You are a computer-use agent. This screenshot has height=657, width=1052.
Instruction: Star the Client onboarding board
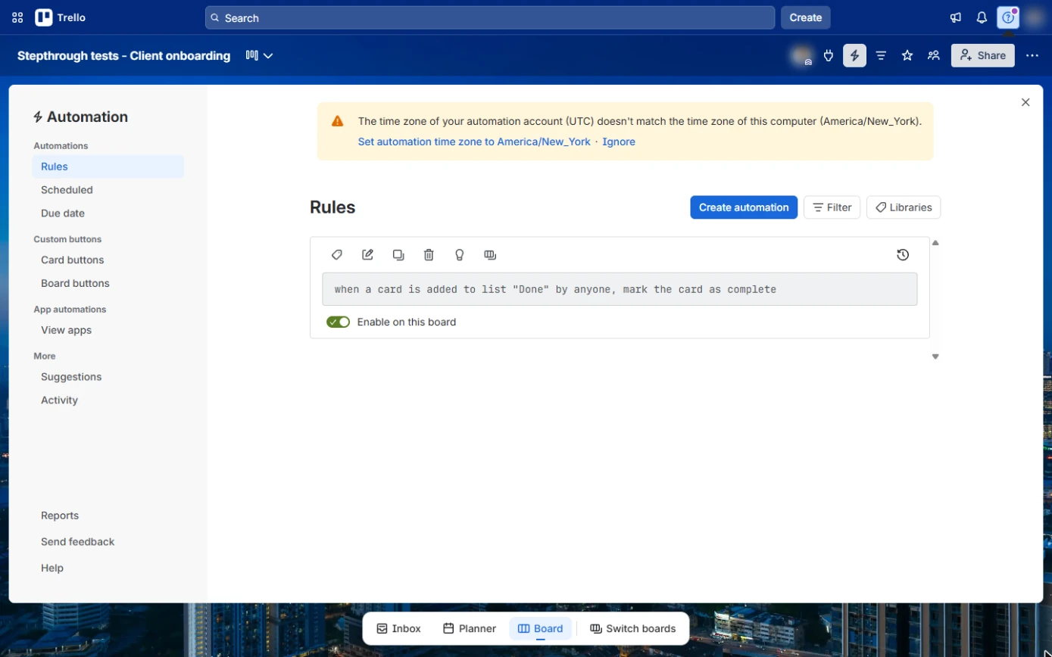[x=907, y=55]
